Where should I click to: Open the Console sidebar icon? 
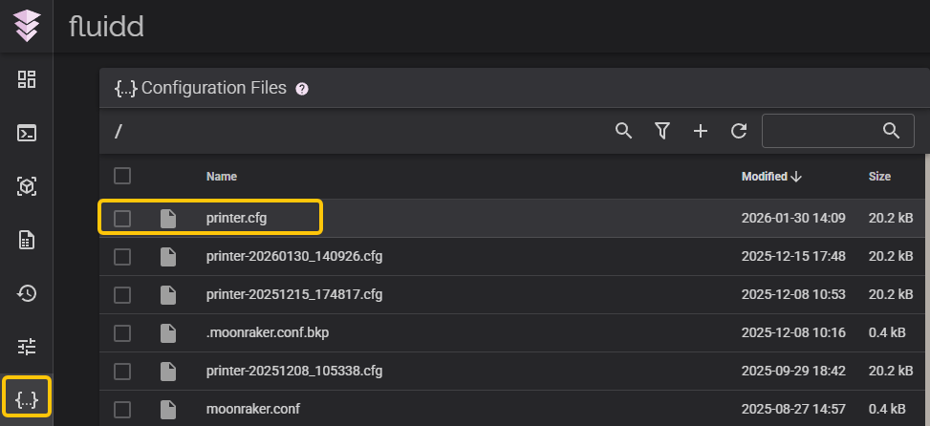[27, 133]
